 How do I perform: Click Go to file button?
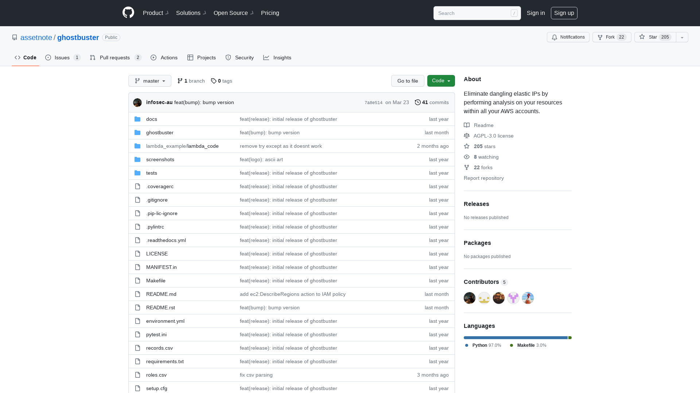[408, 81]
